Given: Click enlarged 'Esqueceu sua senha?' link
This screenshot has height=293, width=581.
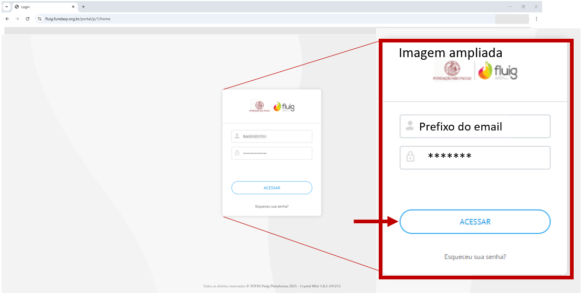Looking at the screenshot, I should [475, 256].
